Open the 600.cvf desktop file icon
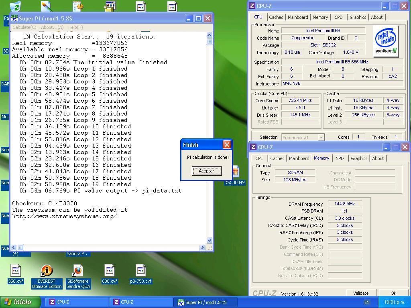411x308 pixels. pyautogui.click(x=109, y=274)
